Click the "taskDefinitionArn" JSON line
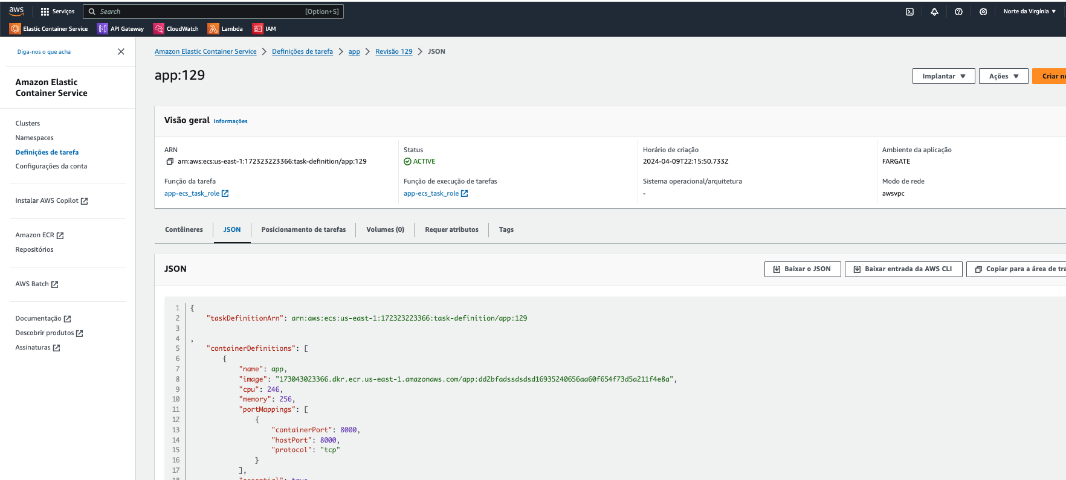Image resolution: width=1066 pixels, height=480 pixels. click(367, 318)
